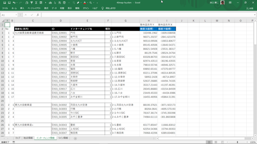
Task: Click the macro record icon in status bar
Action: pos(14,142)
